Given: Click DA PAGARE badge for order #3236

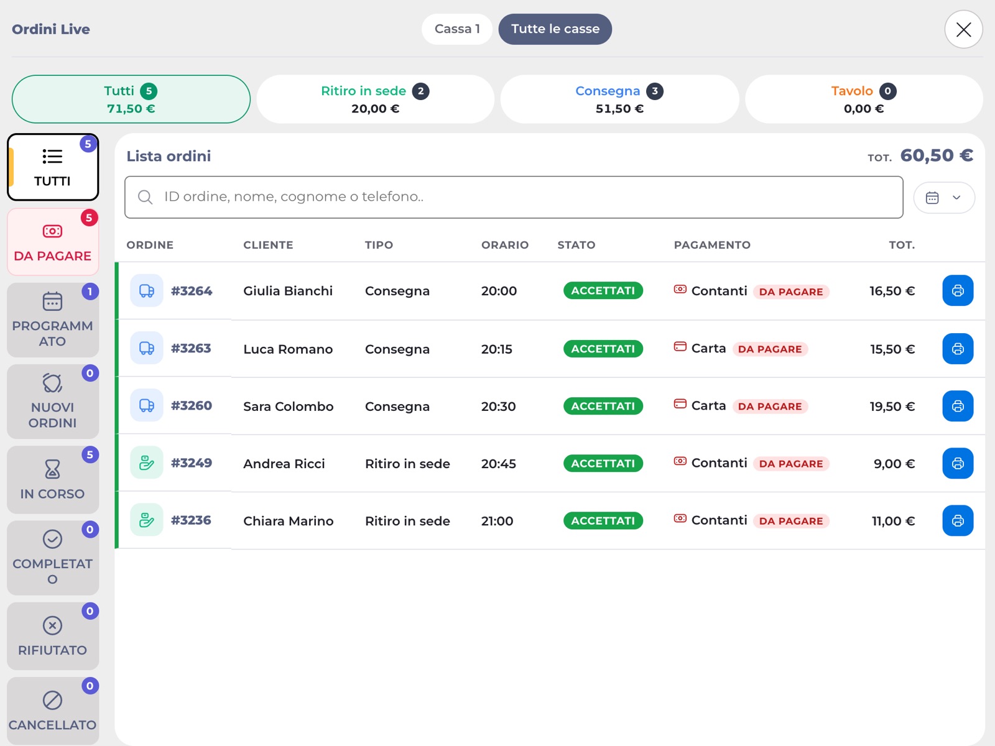Looking at the screenshot, I should [x=791, y=521].
